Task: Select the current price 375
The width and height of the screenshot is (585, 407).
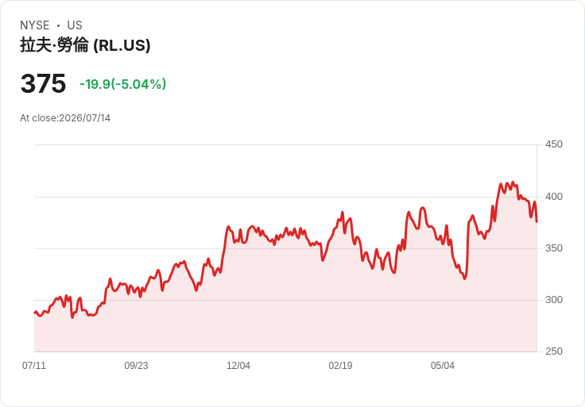Action: click(43, 83)
